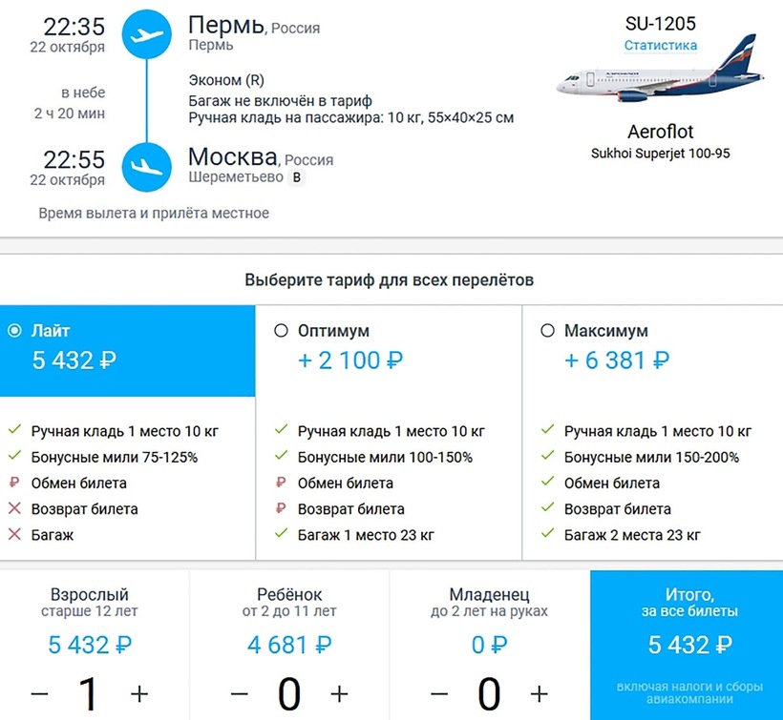
Task: Decrease the adult passenger count with minus
Action: click(x=39, y=693)
